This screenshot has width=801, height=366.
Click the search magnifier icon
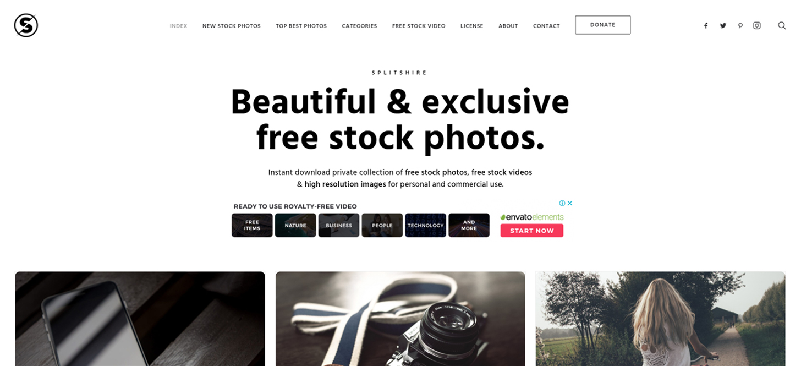[x=782, y=25]
